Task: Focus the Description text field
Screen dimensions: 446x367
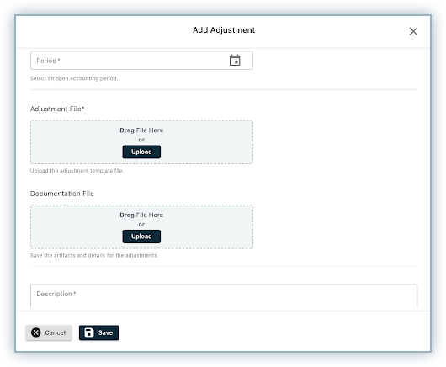Action: pos(224,295)
